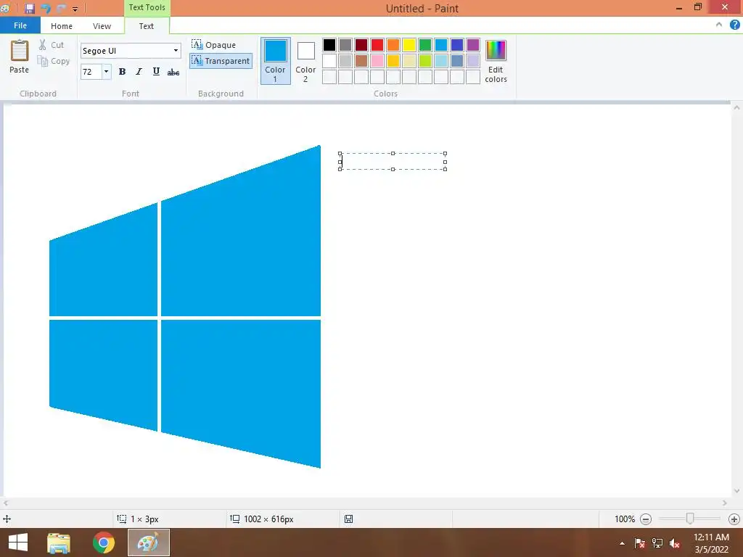Pick the orange color swatch
This screenshot has width=743, height=557.
[x=393, y=45]
